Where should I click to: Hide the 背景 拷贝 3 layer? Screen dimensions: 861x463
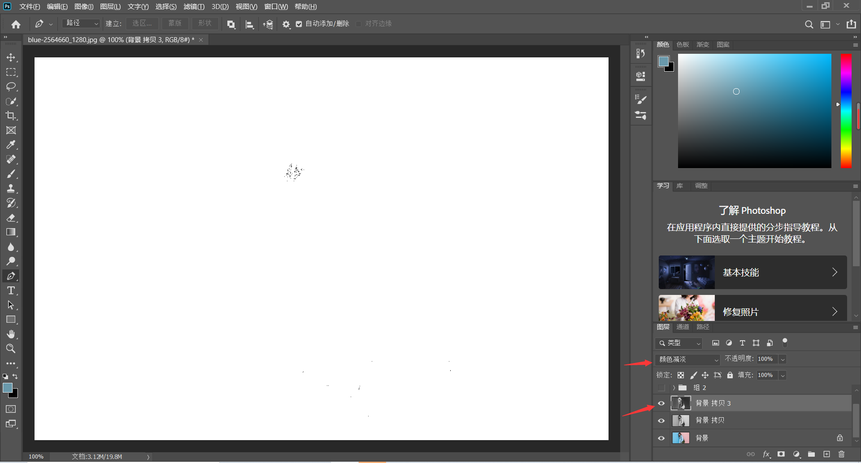(x=661, y=403)
